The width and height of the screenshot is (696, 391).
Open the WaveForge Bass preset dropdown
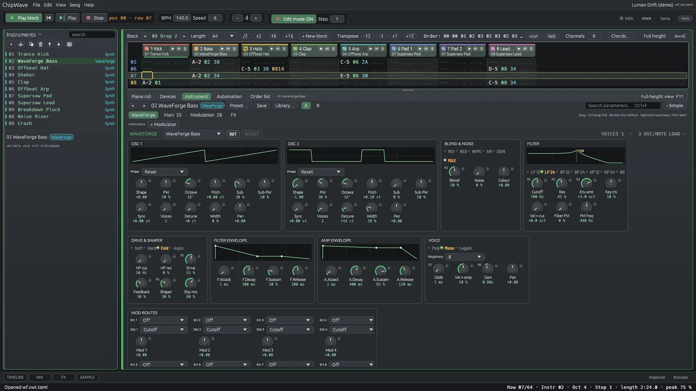[x=193, y=134]
